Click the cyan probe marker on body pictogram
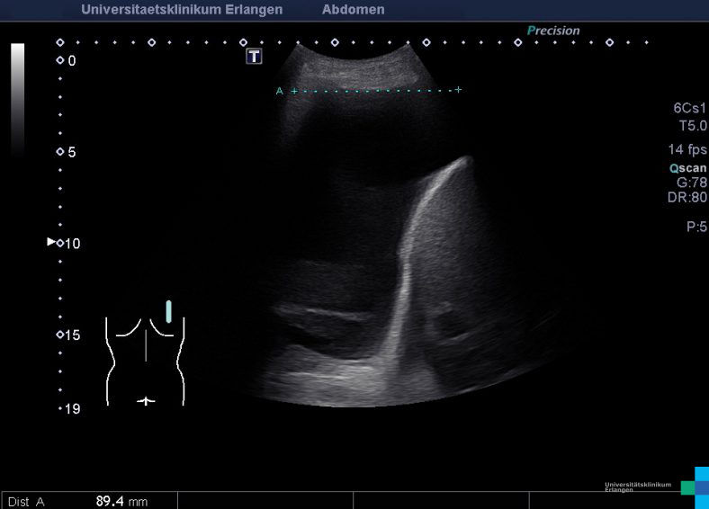This screenshot has height=509, width=709. (x=168, y=311)
